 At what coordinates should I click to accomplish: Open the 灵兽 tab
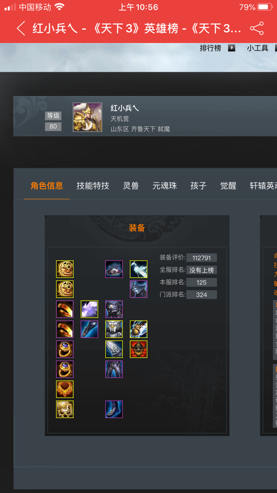point(131,186)
